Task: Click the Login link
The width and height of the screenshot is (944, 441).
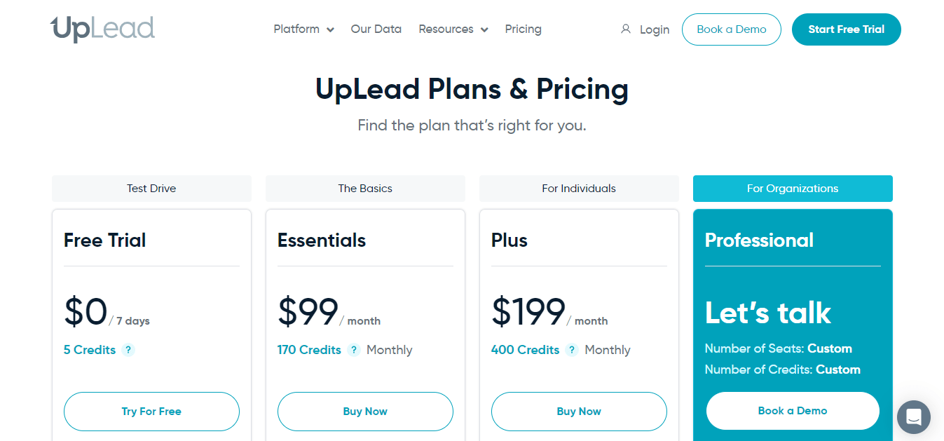Action: [x=655, y=29]
